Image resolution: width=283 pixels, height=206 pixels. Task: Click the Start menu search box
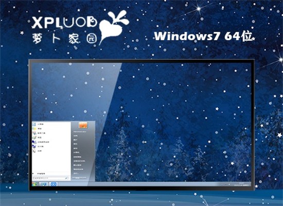point(51,178)
